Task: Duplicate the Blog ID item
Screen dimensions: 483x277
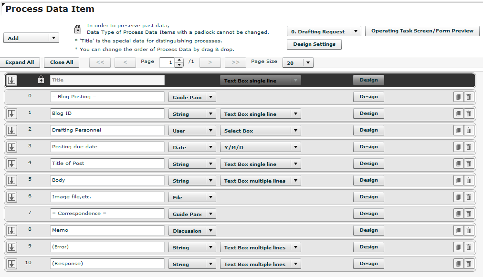Action: pyautogui.click(x=458, y=113)
